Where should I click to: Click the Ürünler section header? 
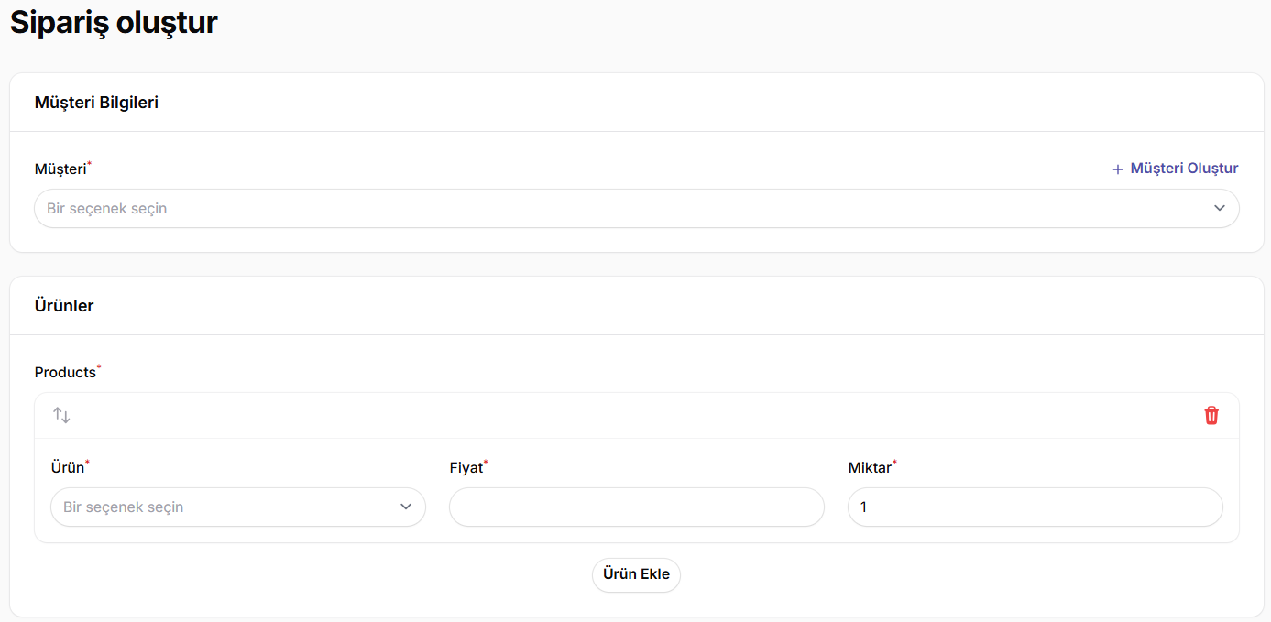64,306
